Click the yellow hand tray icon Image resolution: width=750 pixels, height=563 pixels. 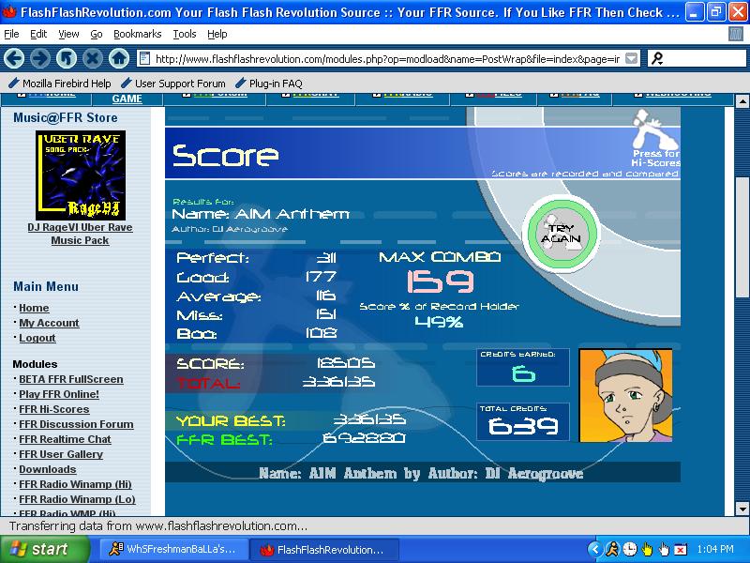[647, 549]
